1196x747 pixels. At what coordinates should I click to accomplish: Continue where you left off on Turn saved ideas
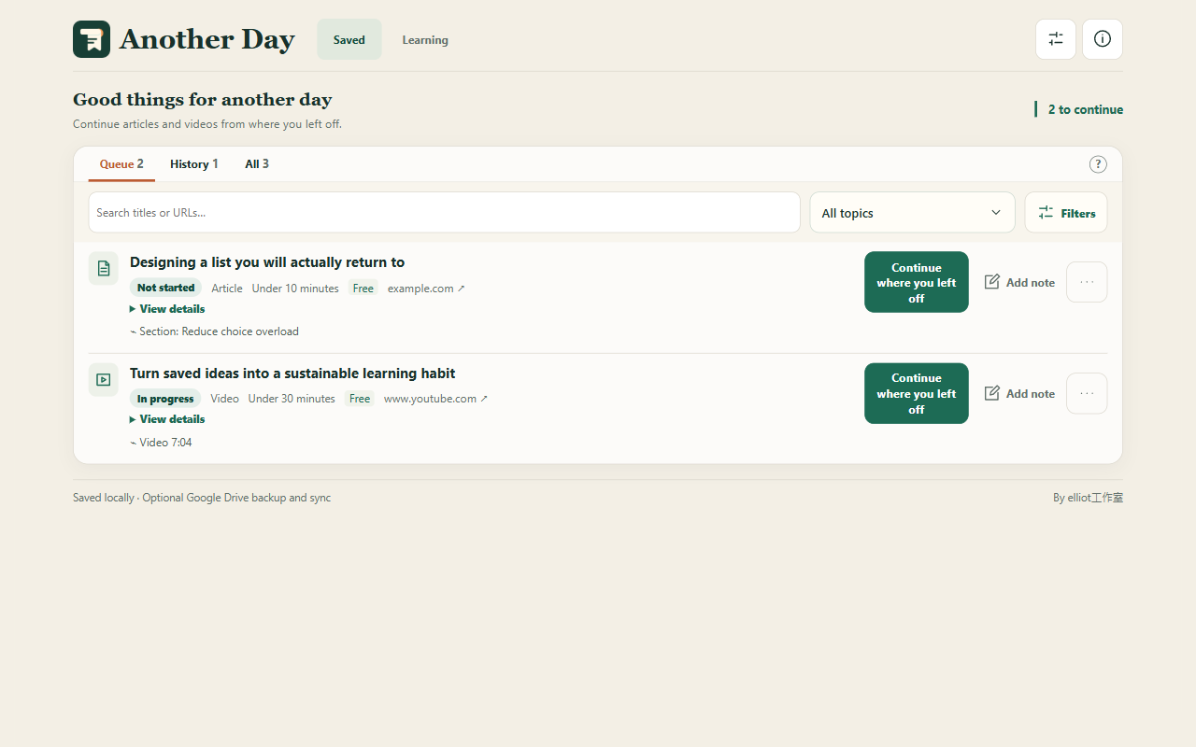917,393
